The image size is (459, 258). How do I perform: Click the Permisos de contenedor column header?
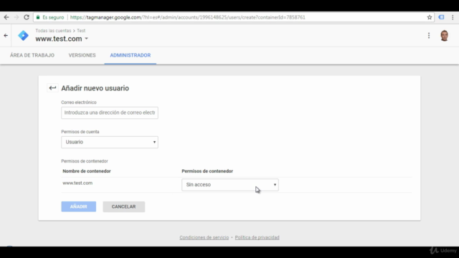pos(207,171)
